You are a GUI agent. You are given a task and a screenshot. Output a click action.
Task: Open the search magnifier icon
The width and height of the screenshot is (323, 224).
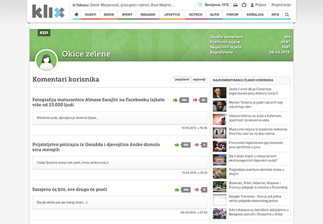287,15
